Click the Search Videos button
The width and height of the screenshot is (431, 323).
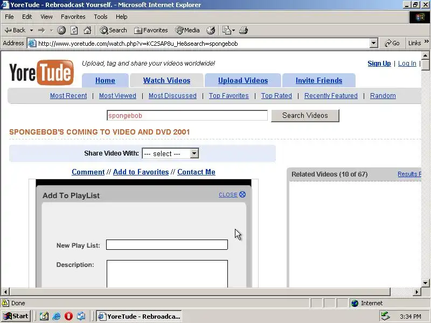(305, 115)
